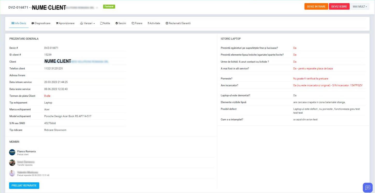Go to the Sarcini tab

click(121, 23)
